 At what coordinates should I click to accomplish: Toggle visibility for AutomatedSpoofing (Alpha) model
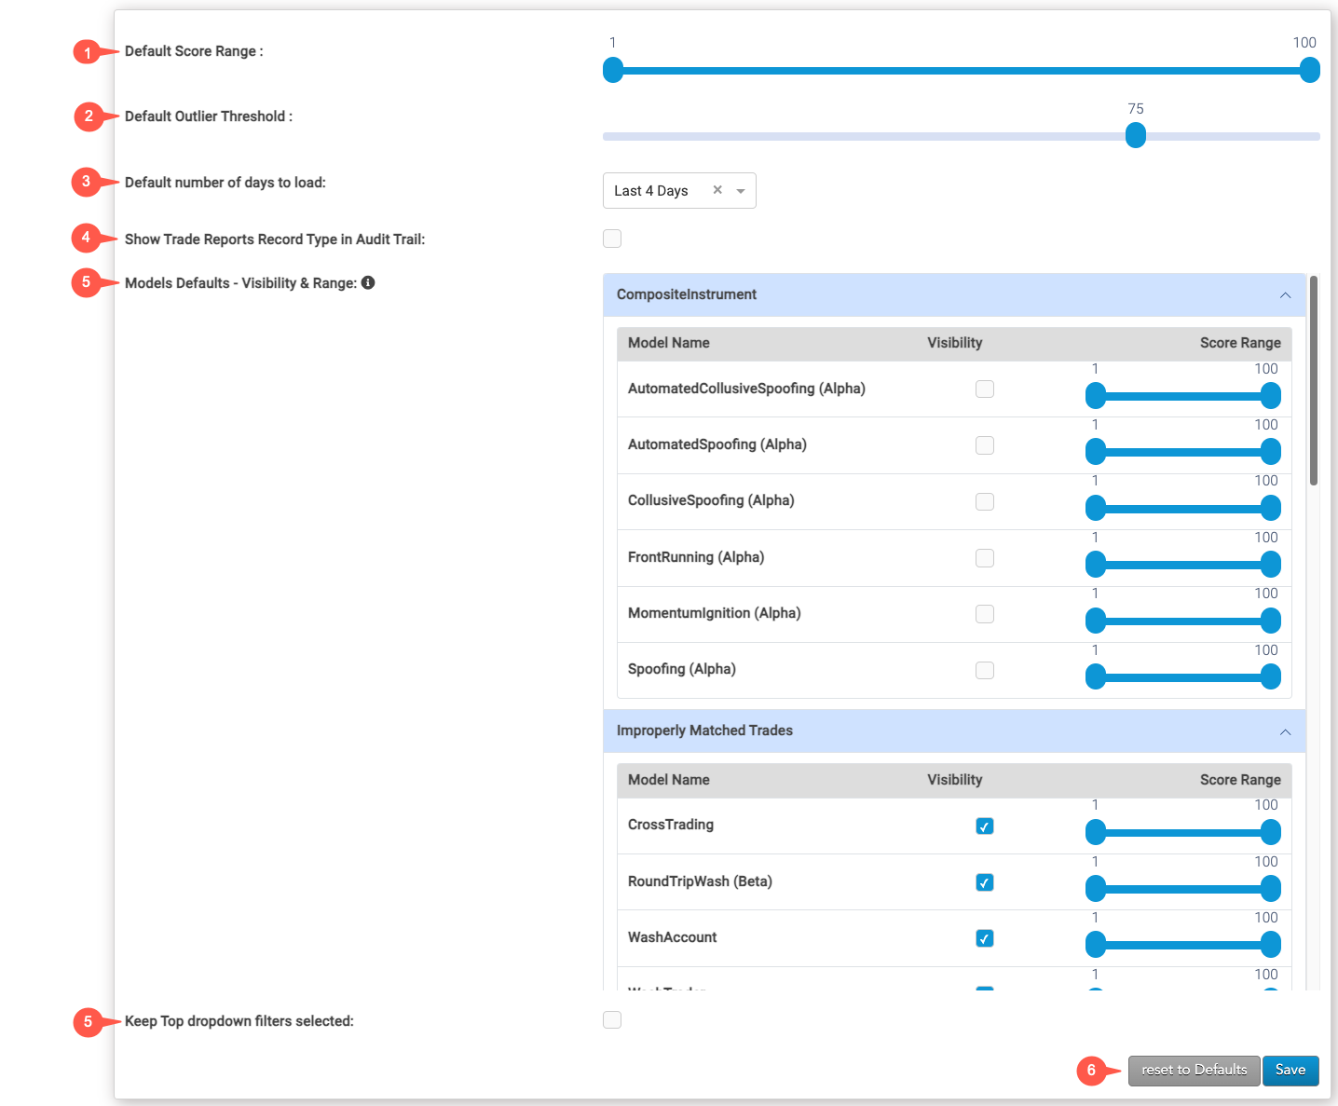(984, 445)
